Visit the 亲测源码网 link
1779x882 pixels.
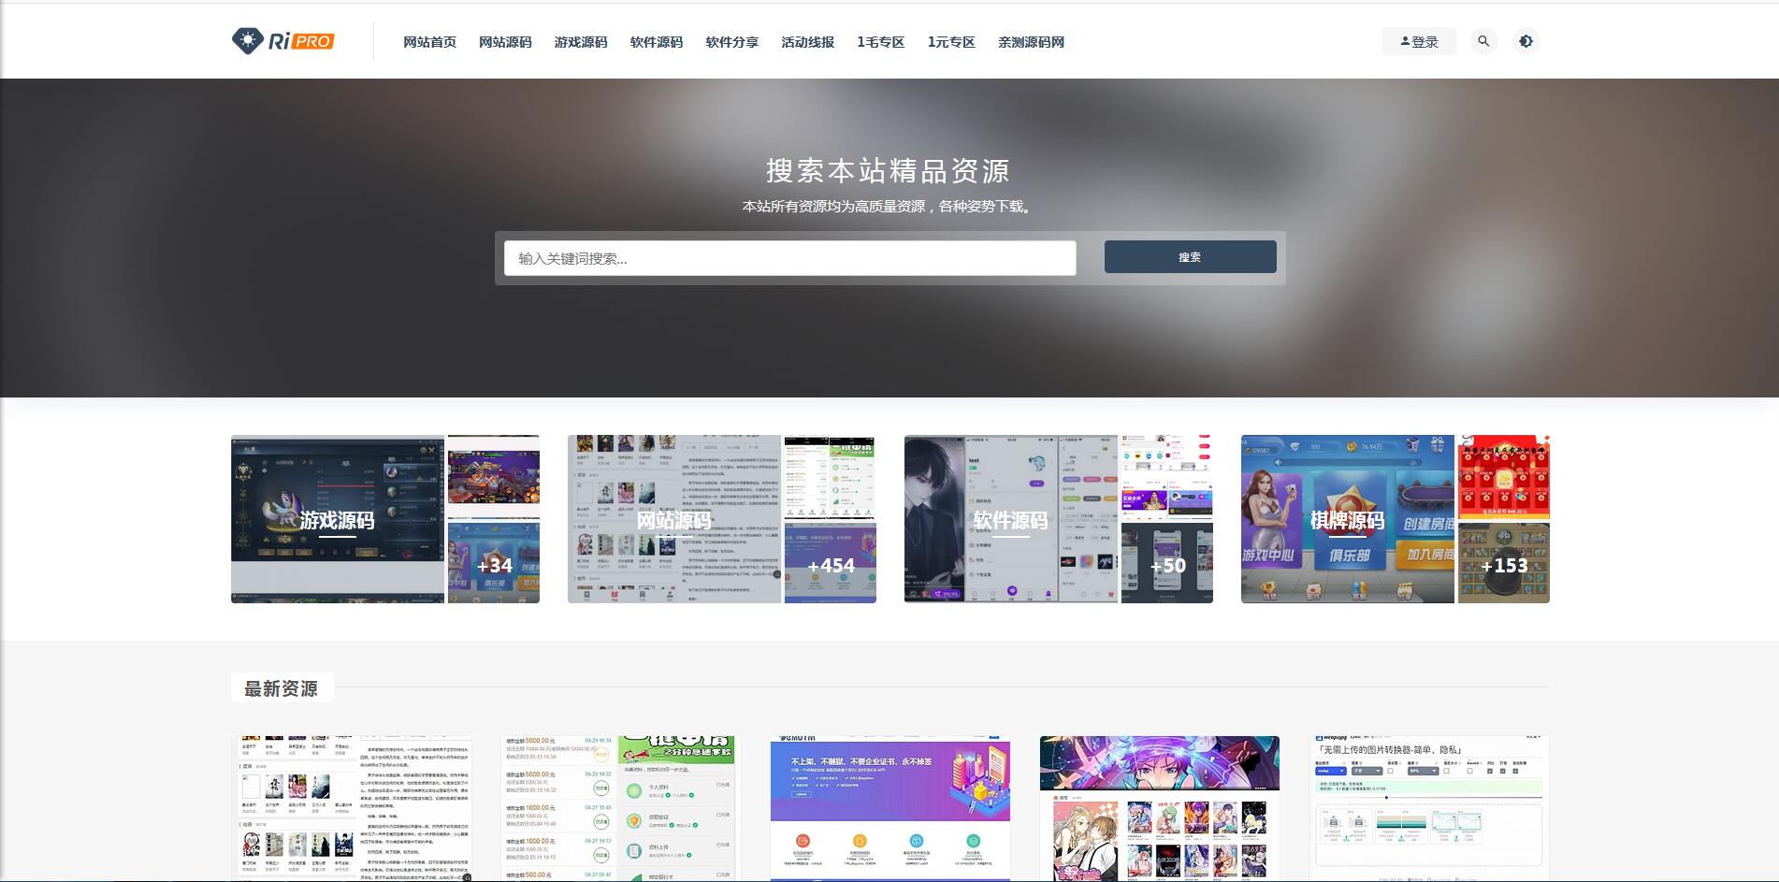coord(1031,42)
